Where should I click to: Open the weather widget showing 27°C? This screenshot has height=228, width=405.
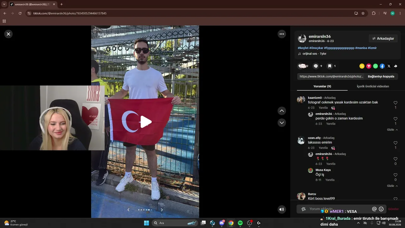pyautogui.click(x=16, y=223)
